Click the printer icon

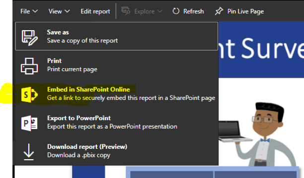pos(29,66)
